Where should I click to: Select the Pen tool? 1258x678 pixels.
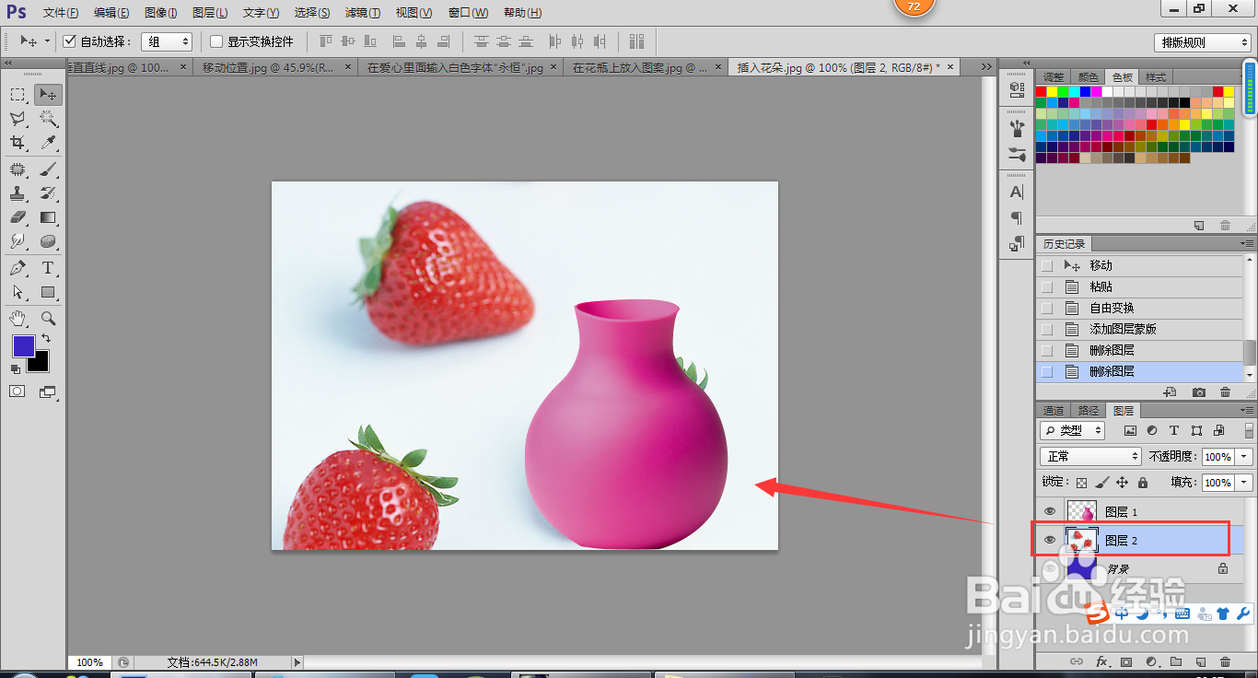click(x=17, y=268)
